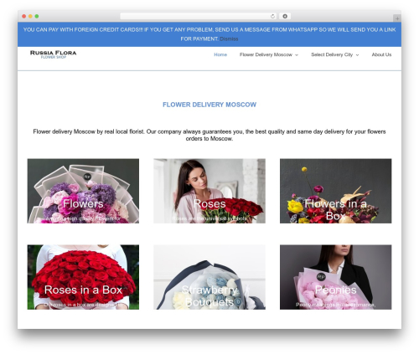Open the Strawberry Bouquets tile
This screenshot has height=354, width=419.
[209, 277]
